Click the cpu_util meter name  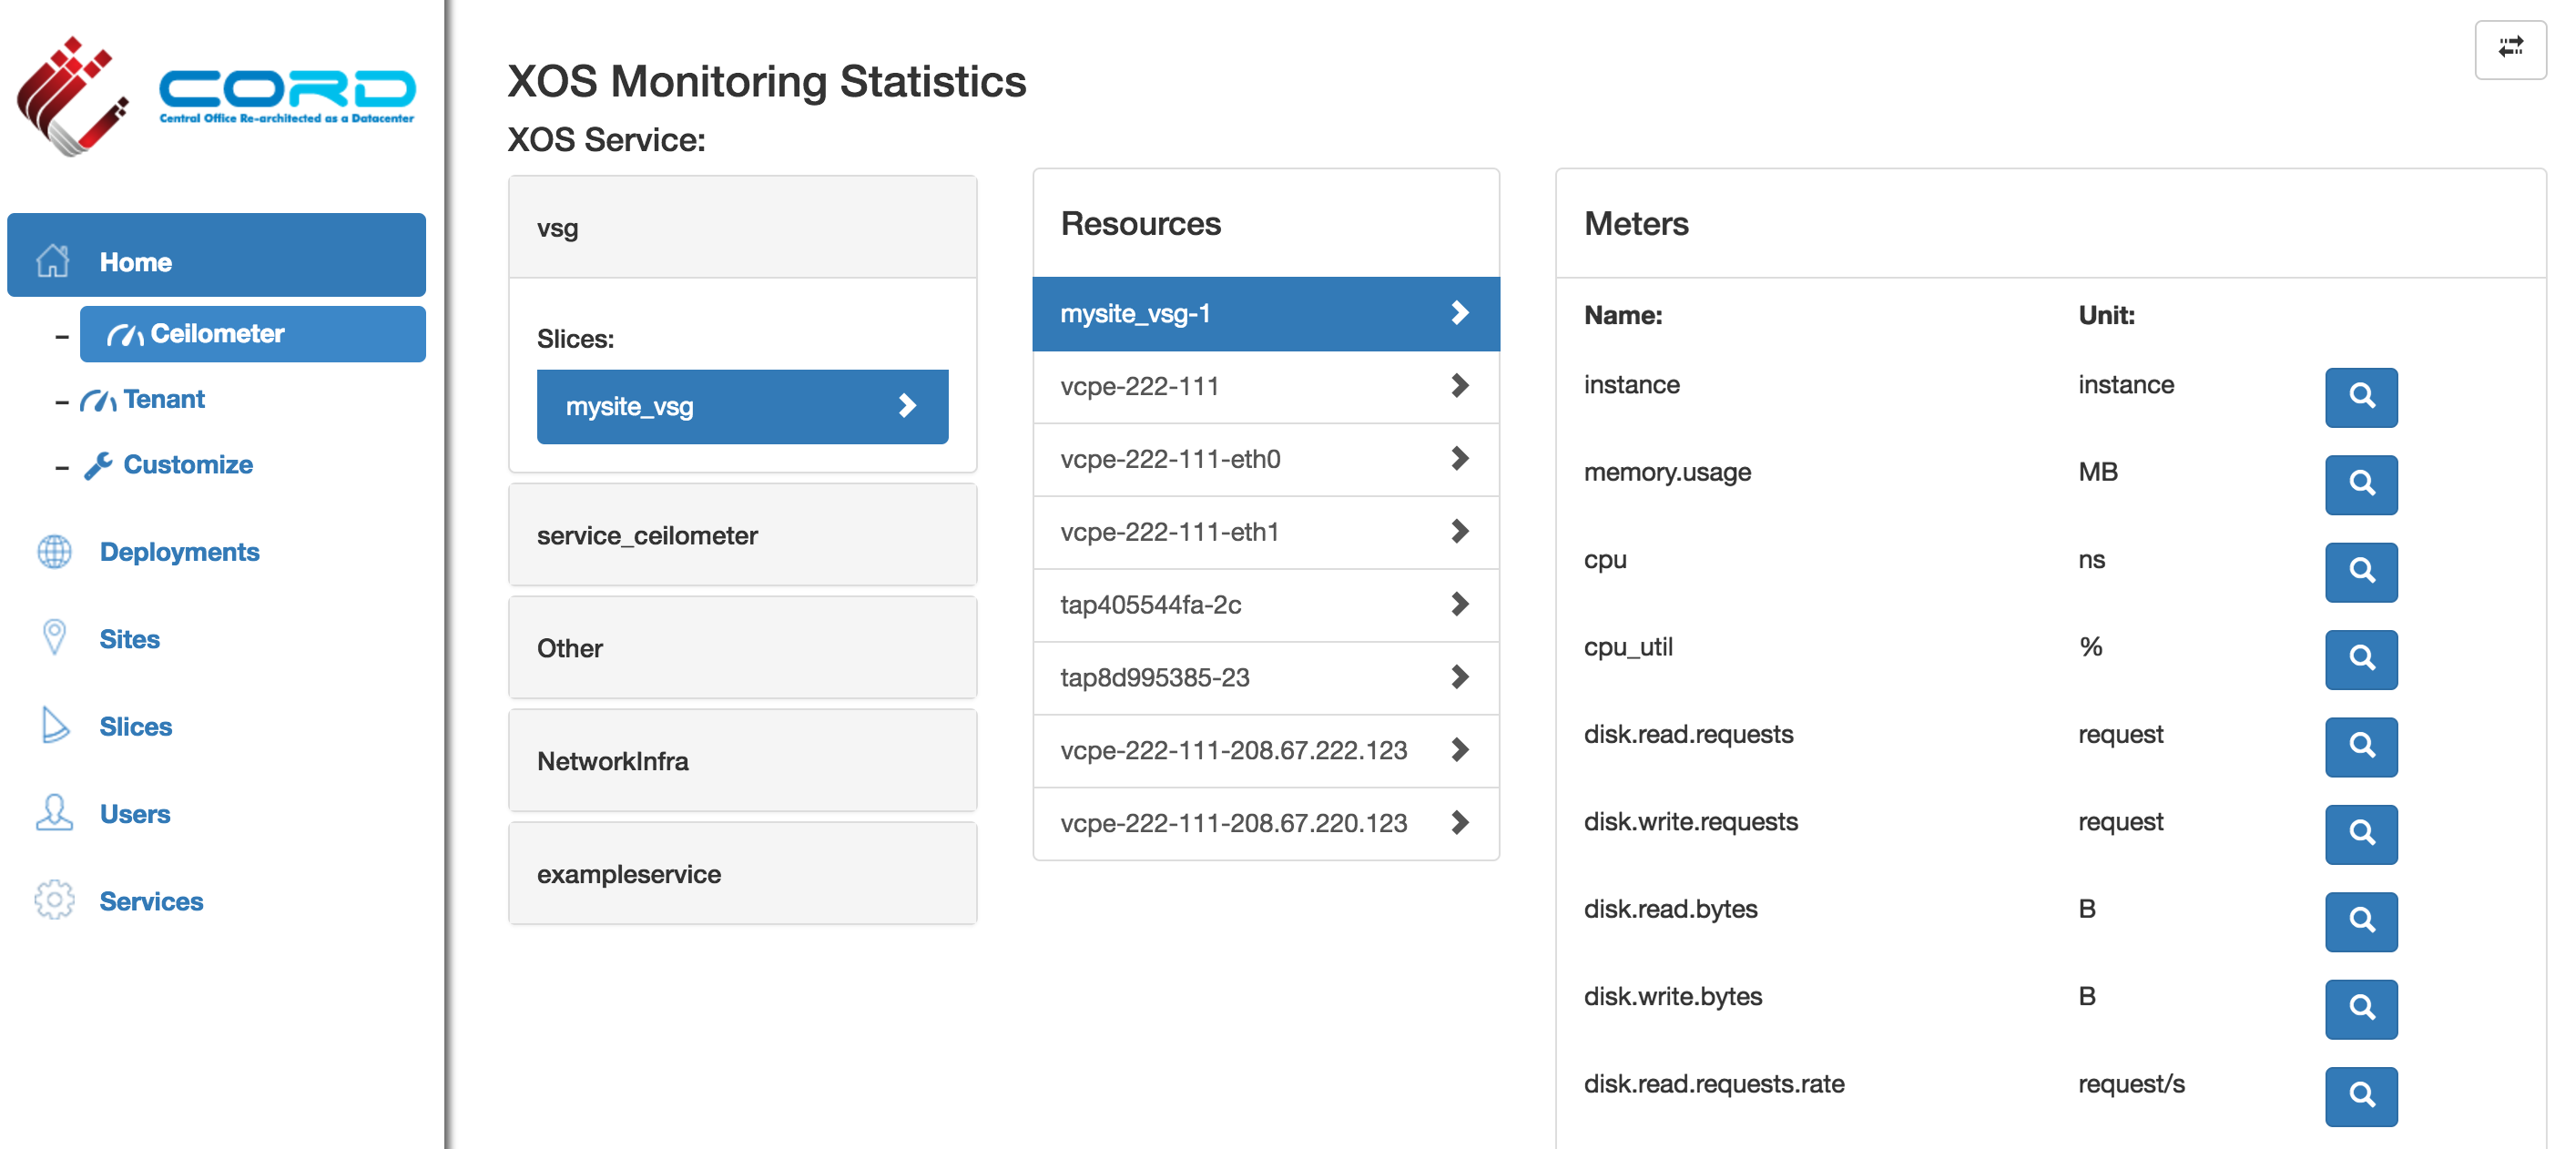[1627, 647]
